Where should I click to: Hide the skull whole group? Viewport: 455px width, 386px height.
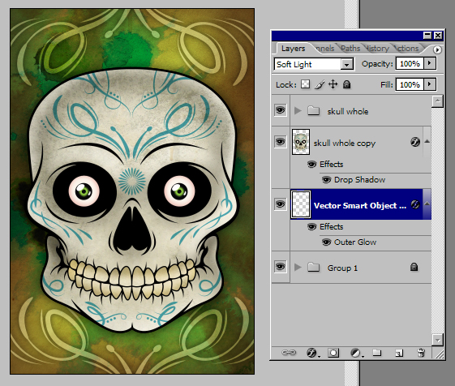point(280,110)
